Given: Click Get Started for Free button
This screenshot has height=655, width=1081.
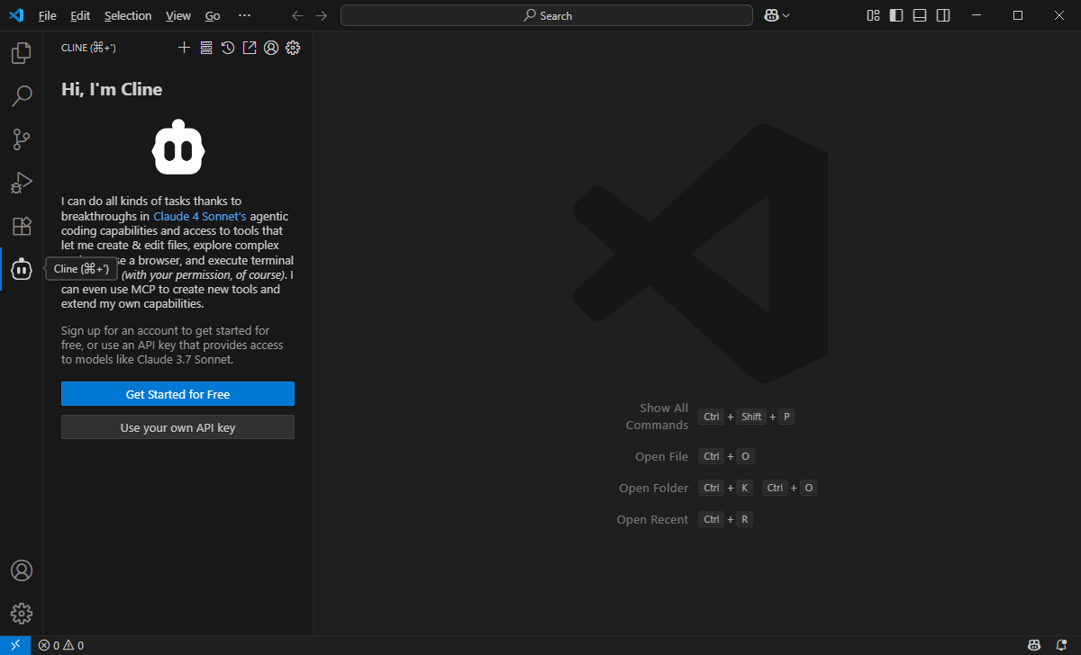Looking at the screenshot, I should click(177, 394).
